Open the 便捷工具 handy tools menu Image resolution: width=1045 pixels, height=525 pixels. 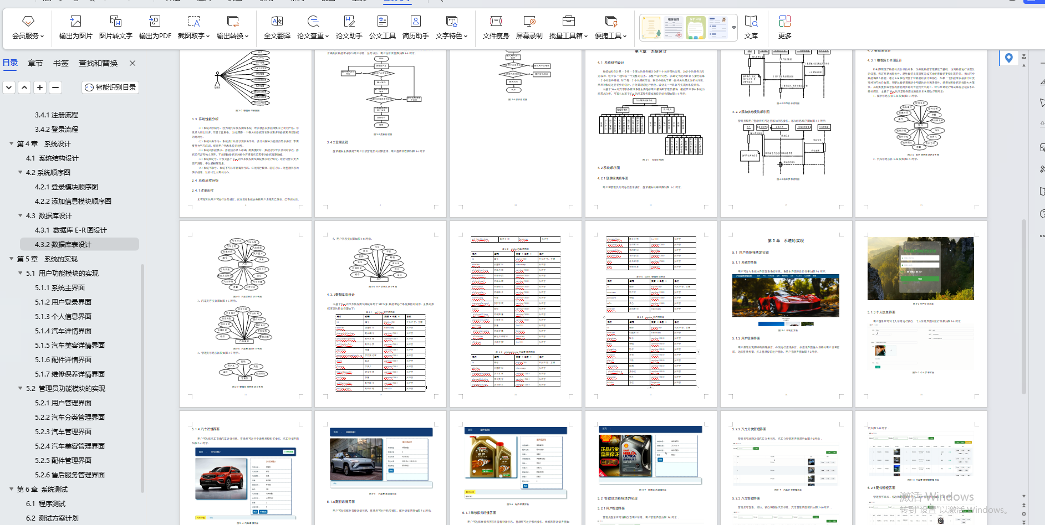610,27
